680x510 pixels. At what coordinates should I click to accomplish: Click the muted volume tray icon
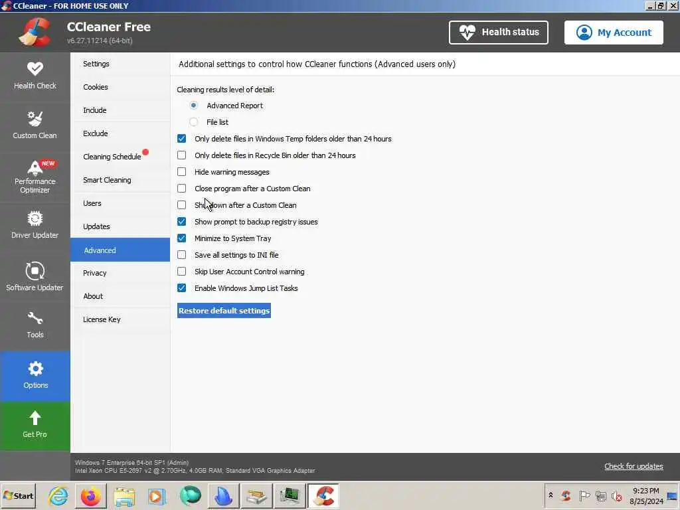tap(617, 495)
